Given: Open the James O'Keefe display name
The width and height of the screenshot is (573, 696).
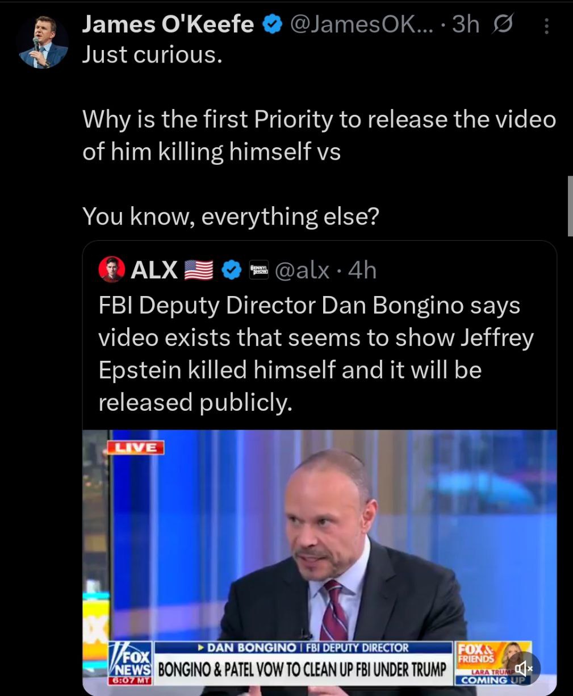Looking at the screenshot, I should pos(168,25).
